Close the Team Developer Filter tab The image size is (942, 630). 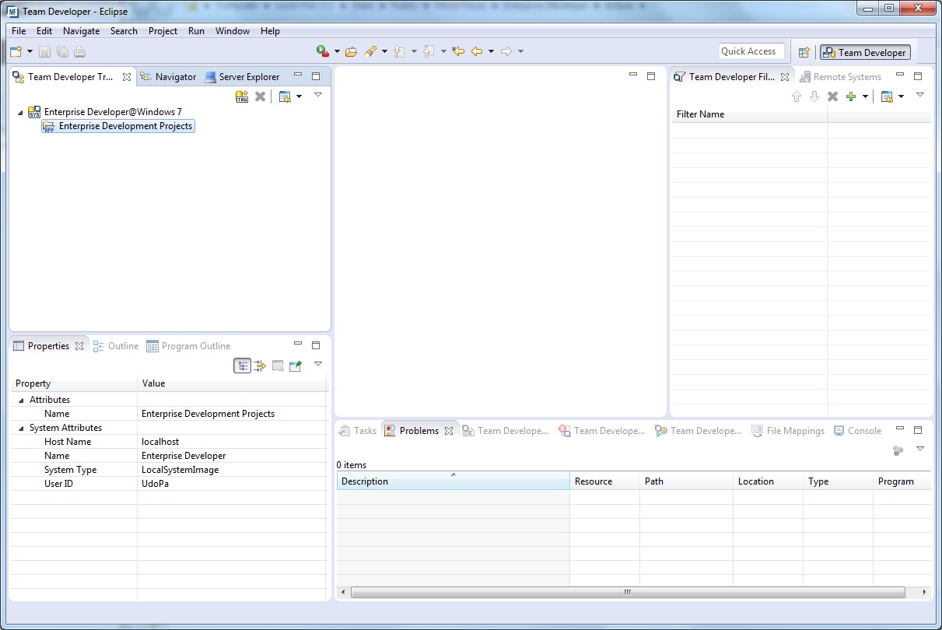(x=785, y=77)
